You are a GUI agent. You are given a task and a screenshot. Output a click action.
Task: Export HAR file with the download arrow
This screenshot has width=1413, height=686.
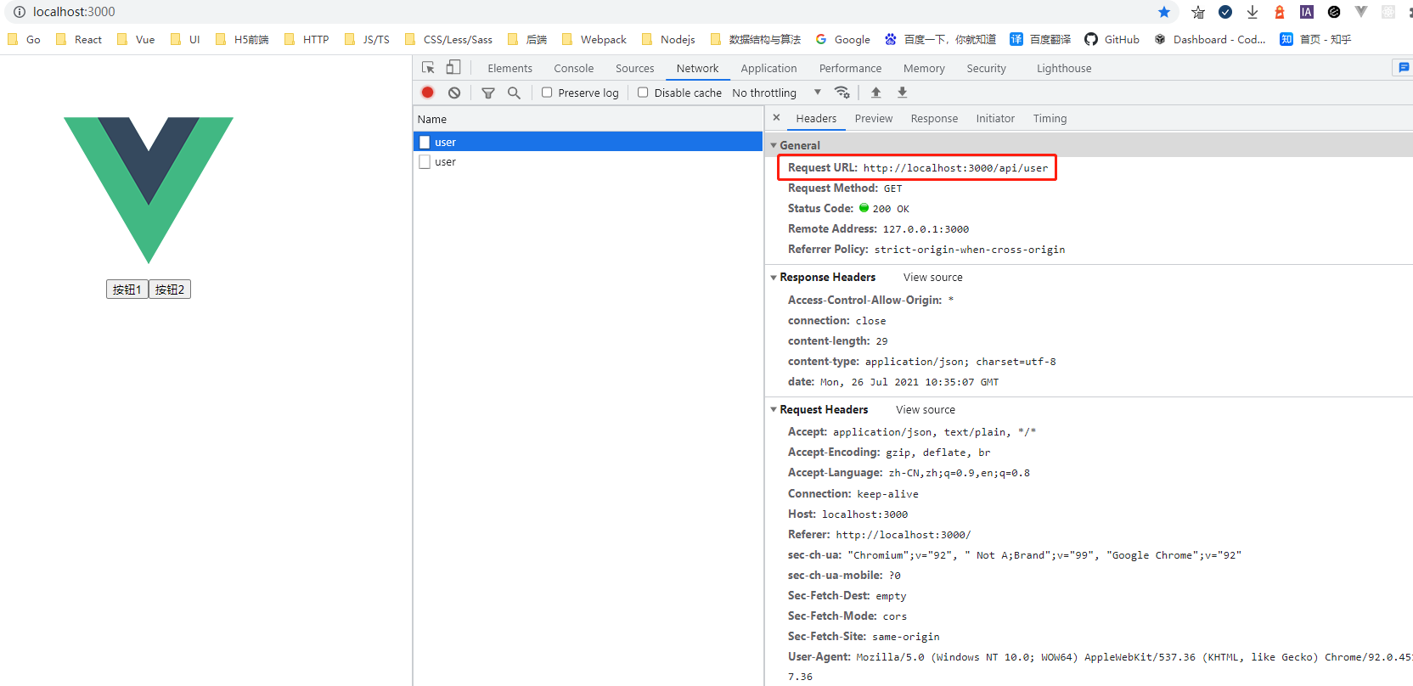tap(902, 93)
